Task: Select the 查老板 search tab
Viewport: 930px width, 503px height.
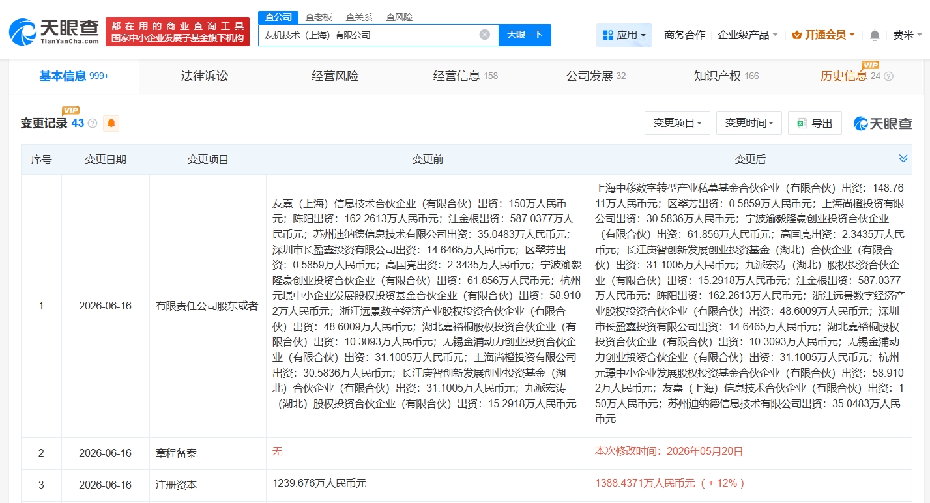Action: [319, 17]
